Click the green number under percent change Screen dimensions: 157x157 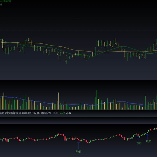pyautogui.click(x=1, y=4)
